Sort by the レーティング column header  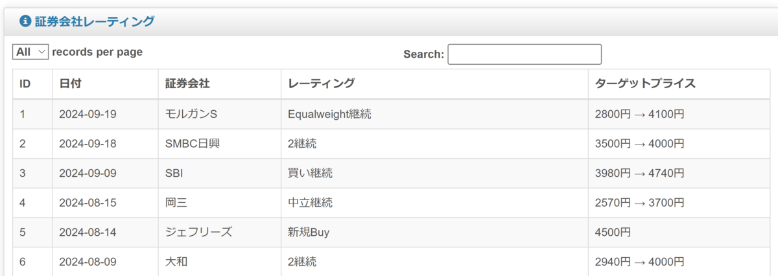coord(435,84)
